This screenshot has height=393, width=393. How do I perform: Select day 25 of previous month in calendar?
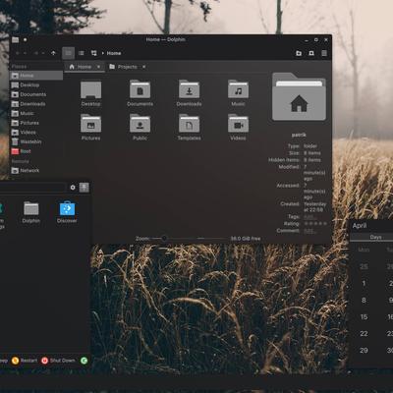(x=364, y=266)
